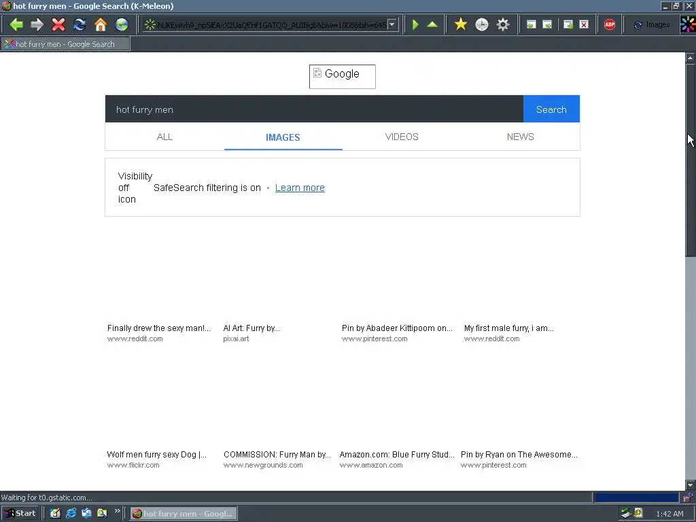Click the www.flickr.com source text
The height and width of the screenshot is (522, 696).
coord(133,465)
